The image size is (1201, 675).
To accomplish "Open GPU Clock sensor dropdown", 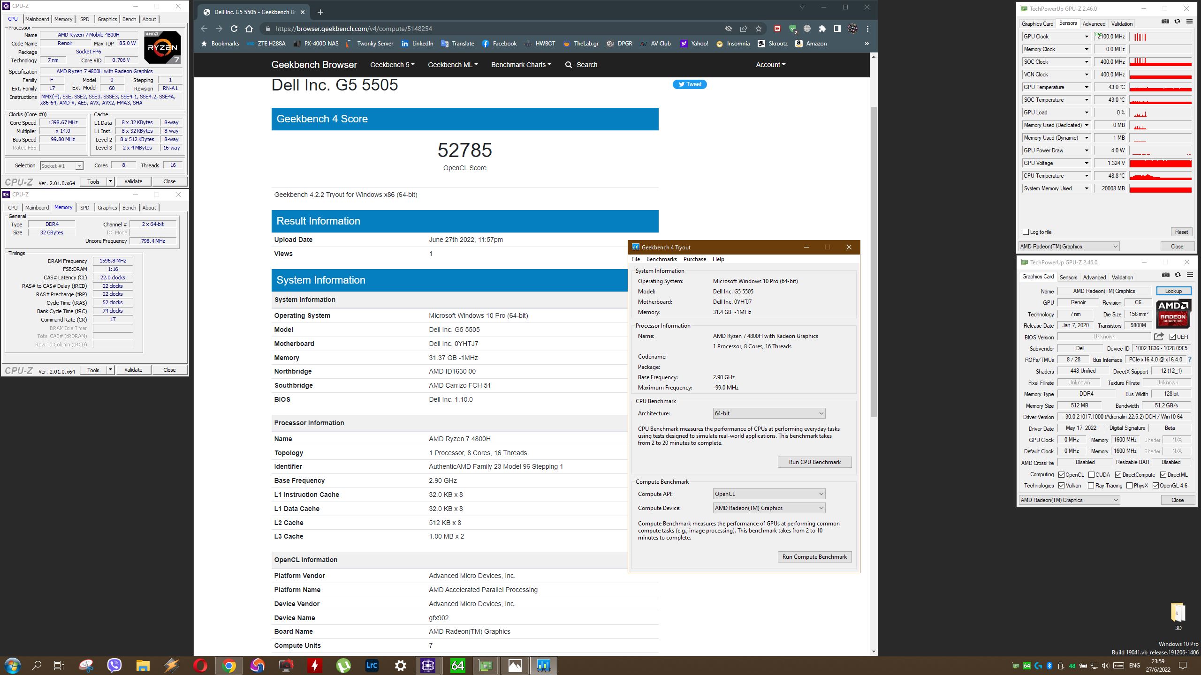I will (x=1086, y=37).
